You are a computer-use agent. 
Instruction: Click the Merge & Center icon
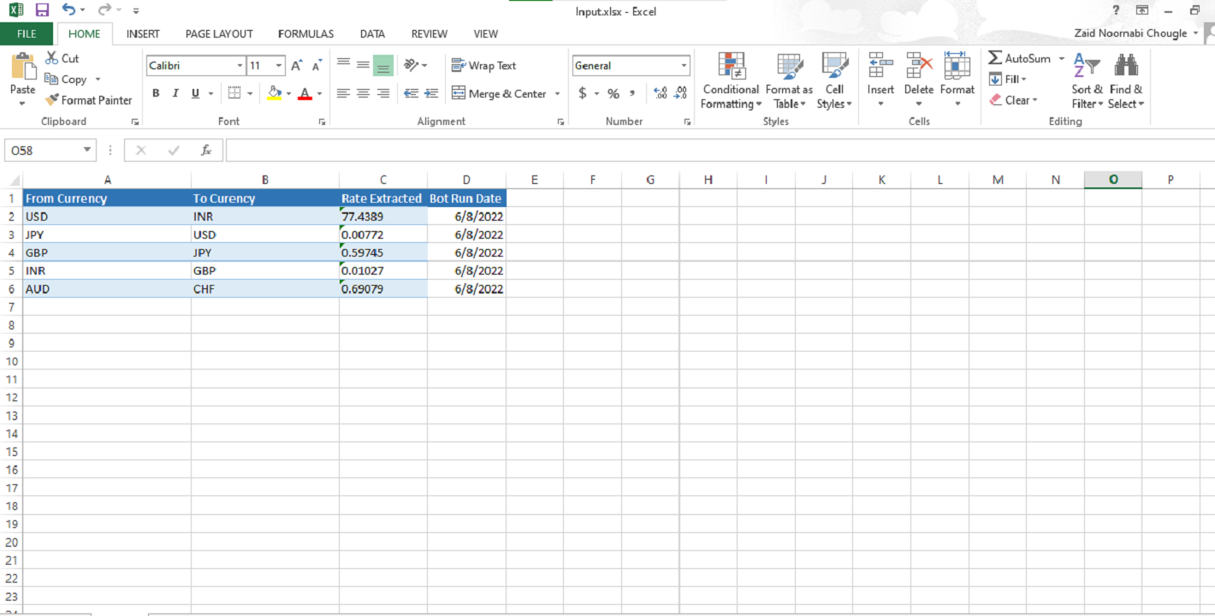pos(459,93)
